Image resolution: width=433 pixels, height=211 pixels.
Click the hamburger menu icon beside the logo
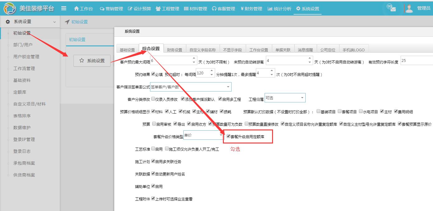[64, 8]
